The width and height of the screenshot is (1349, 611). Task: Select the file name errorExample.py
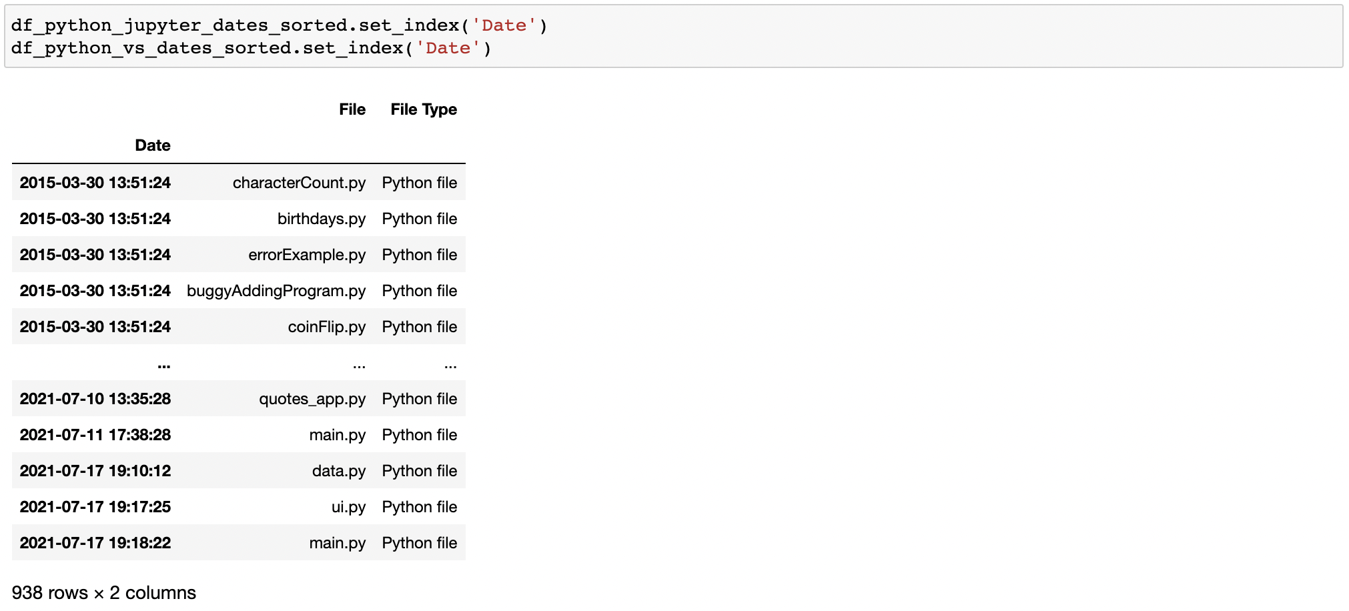pos(307,255)
